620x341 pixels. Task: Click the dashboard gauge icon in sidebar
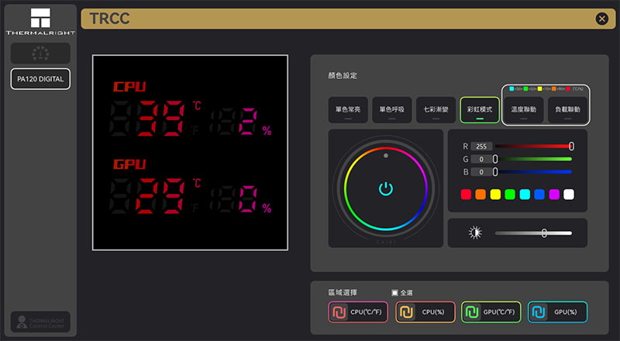point(40,53)
